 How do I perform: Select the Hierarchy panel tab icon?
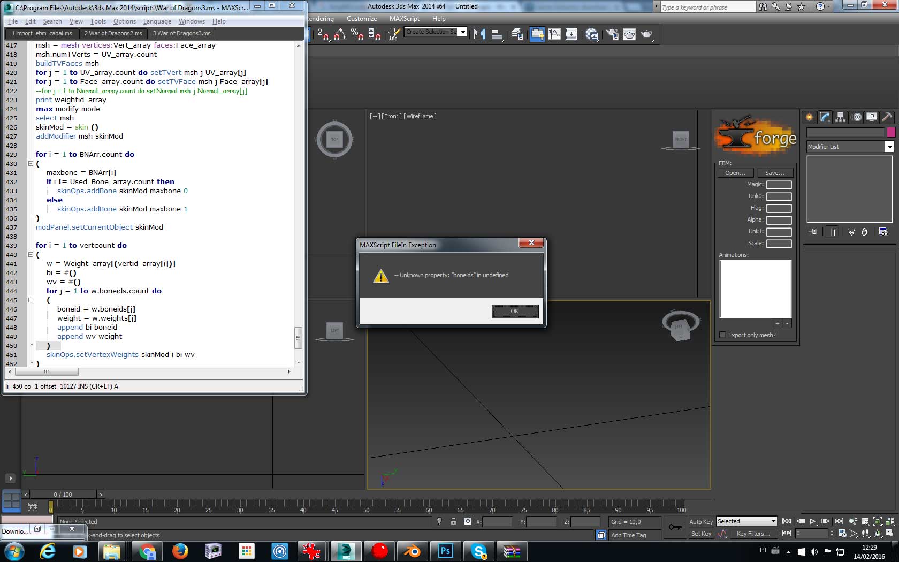[840, 117]
